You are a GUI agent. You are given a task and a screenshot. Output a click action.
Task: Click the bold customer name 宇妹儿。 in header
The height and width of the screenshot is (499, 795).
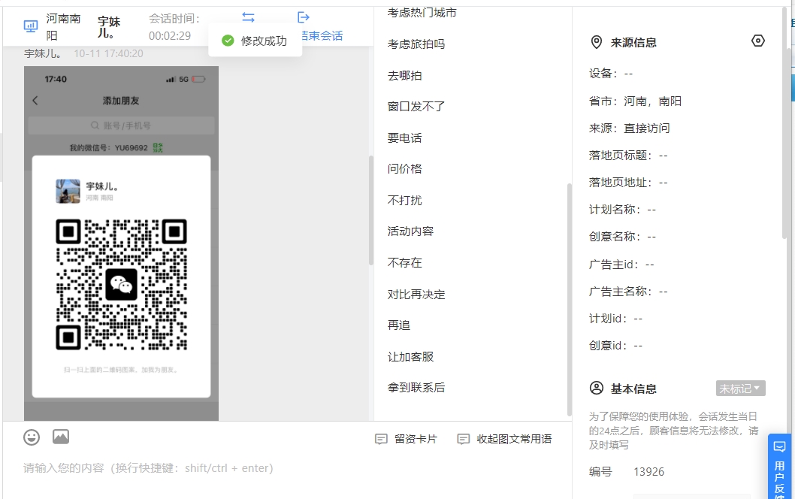tap(109, 27)
